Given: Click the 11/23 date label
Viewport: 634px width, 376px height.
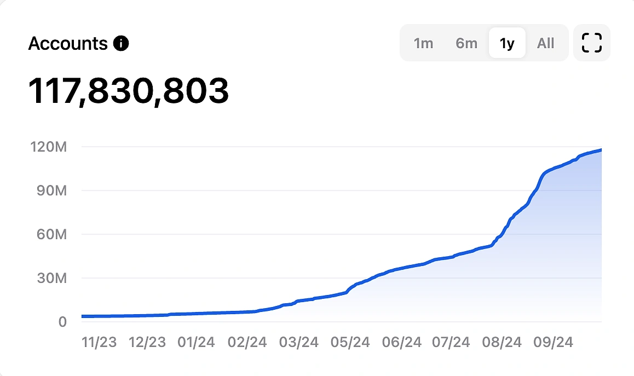Looking at the screenshot, I should coord(99,343).
